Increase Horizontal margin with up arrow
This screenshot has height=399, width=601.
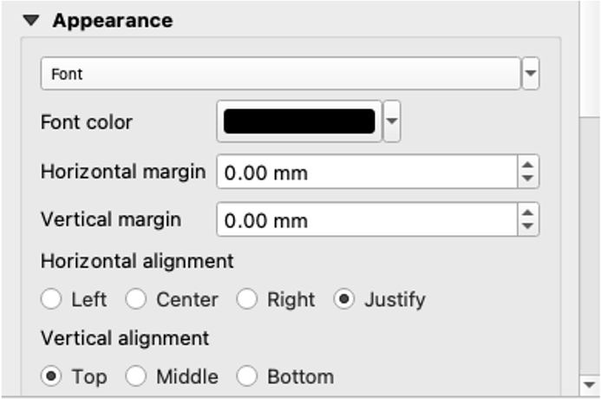point(527,165)
